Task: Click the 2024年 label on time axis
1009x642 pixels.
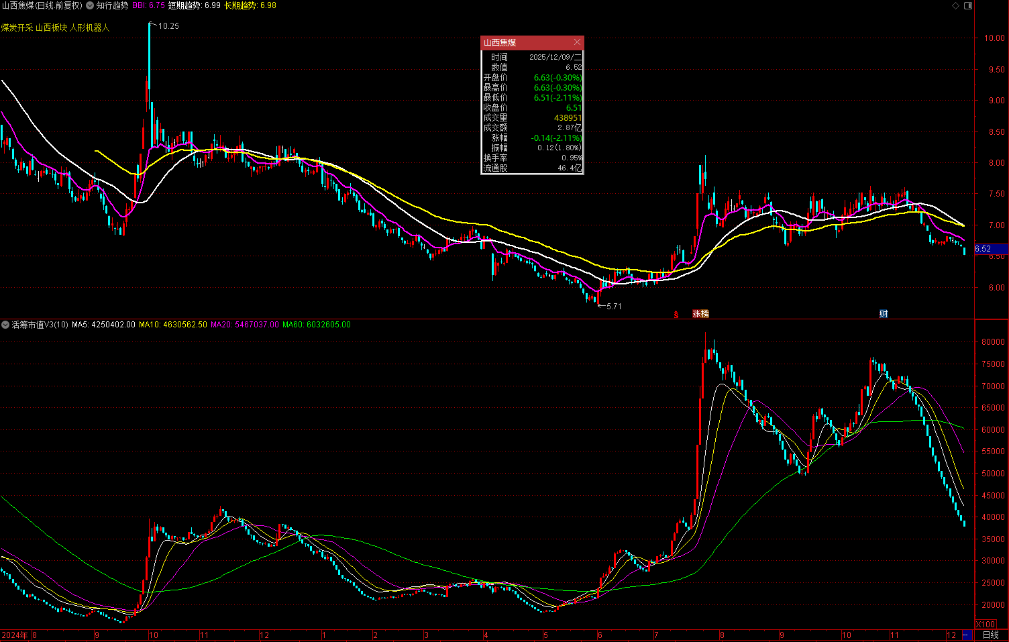Action: tap(15, 635)
